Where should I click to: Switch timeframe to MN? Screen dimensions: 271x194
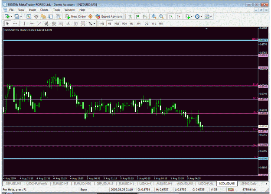tap(161, 24)
